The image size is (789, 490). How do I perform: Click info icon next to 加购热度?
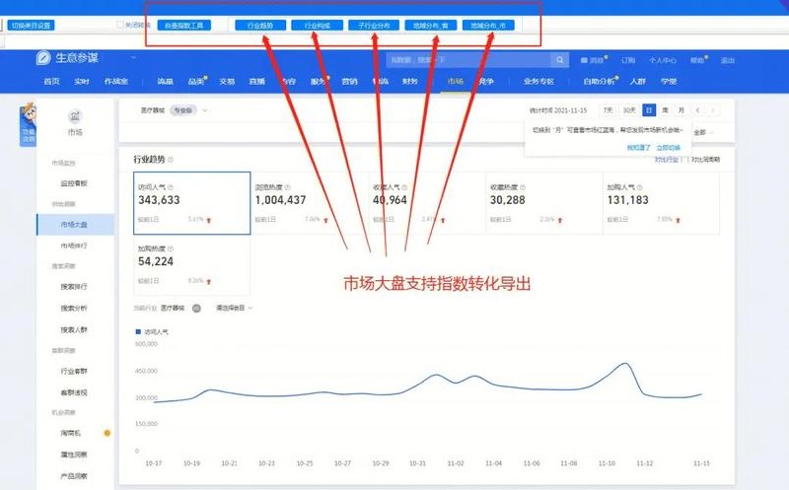pos(170,248)
